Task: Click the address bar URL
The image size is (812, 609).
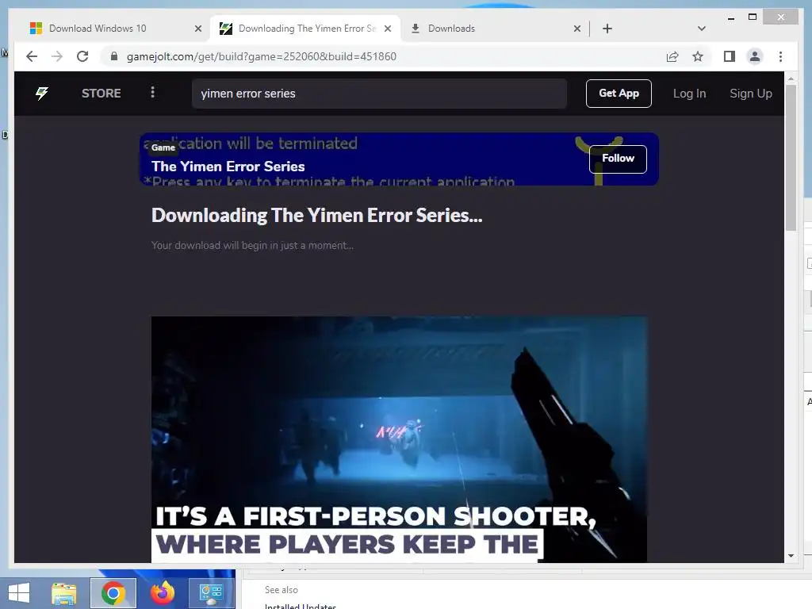Action: click(x=262, y=56)
